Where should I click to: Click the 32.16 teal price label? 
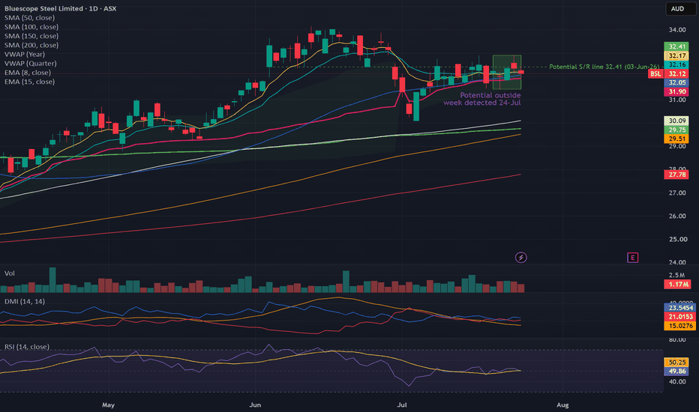676,64
